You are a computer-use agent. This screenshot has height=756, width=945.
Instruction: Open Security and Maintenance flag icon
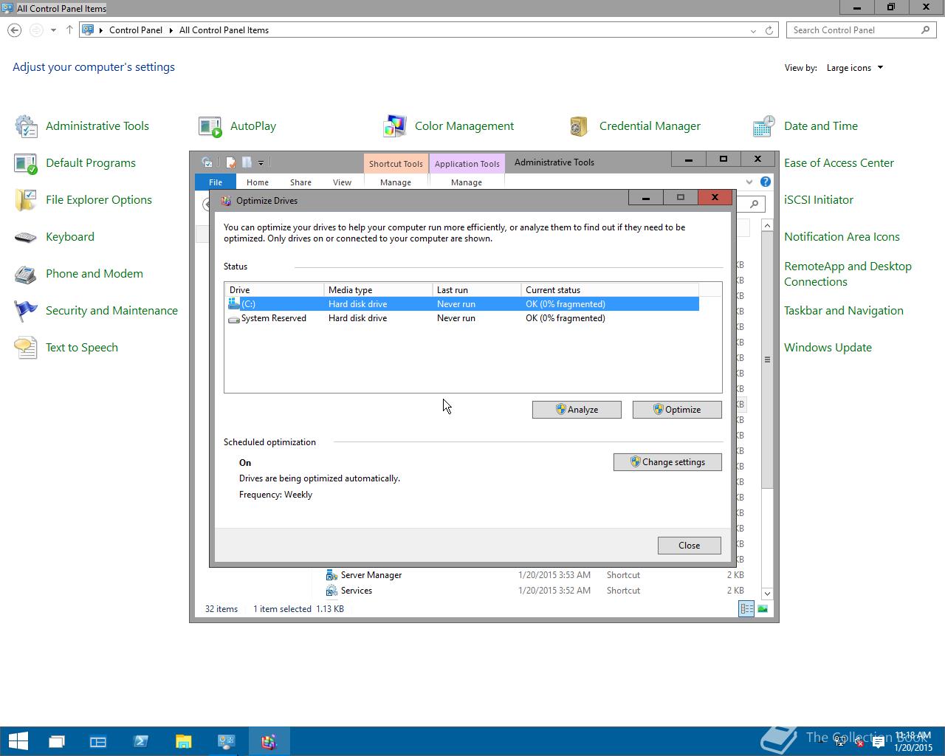[x=27, y=311]
